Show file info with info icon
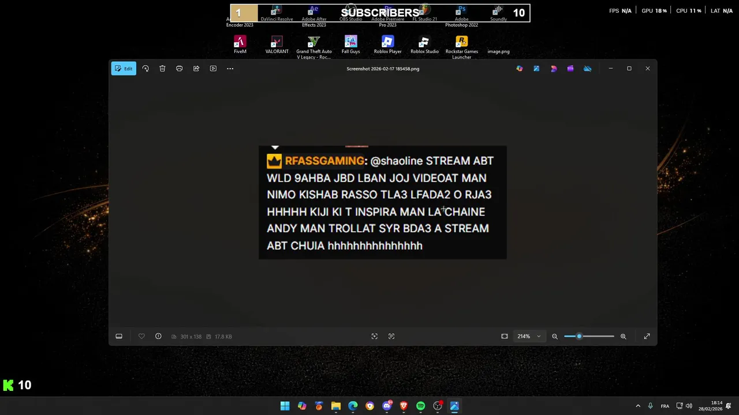 158,337
